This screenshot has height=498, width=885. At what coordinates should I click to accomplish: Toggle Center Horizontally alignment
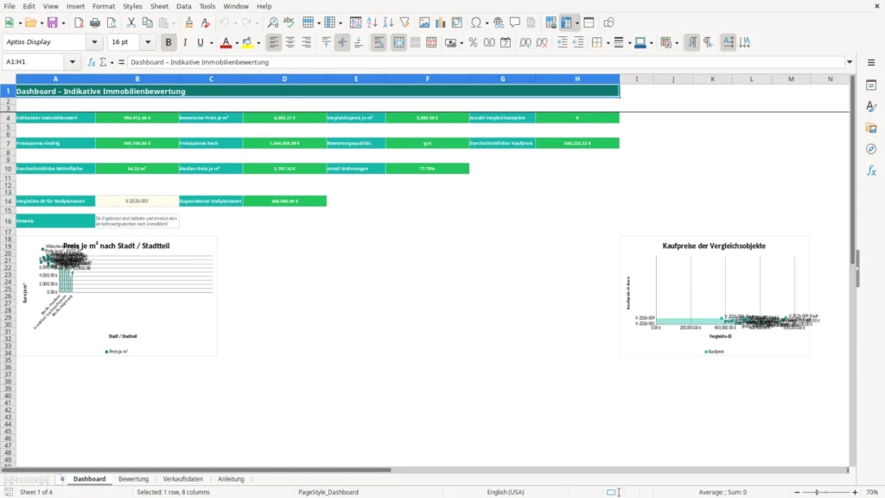click(x=290, y=42)
